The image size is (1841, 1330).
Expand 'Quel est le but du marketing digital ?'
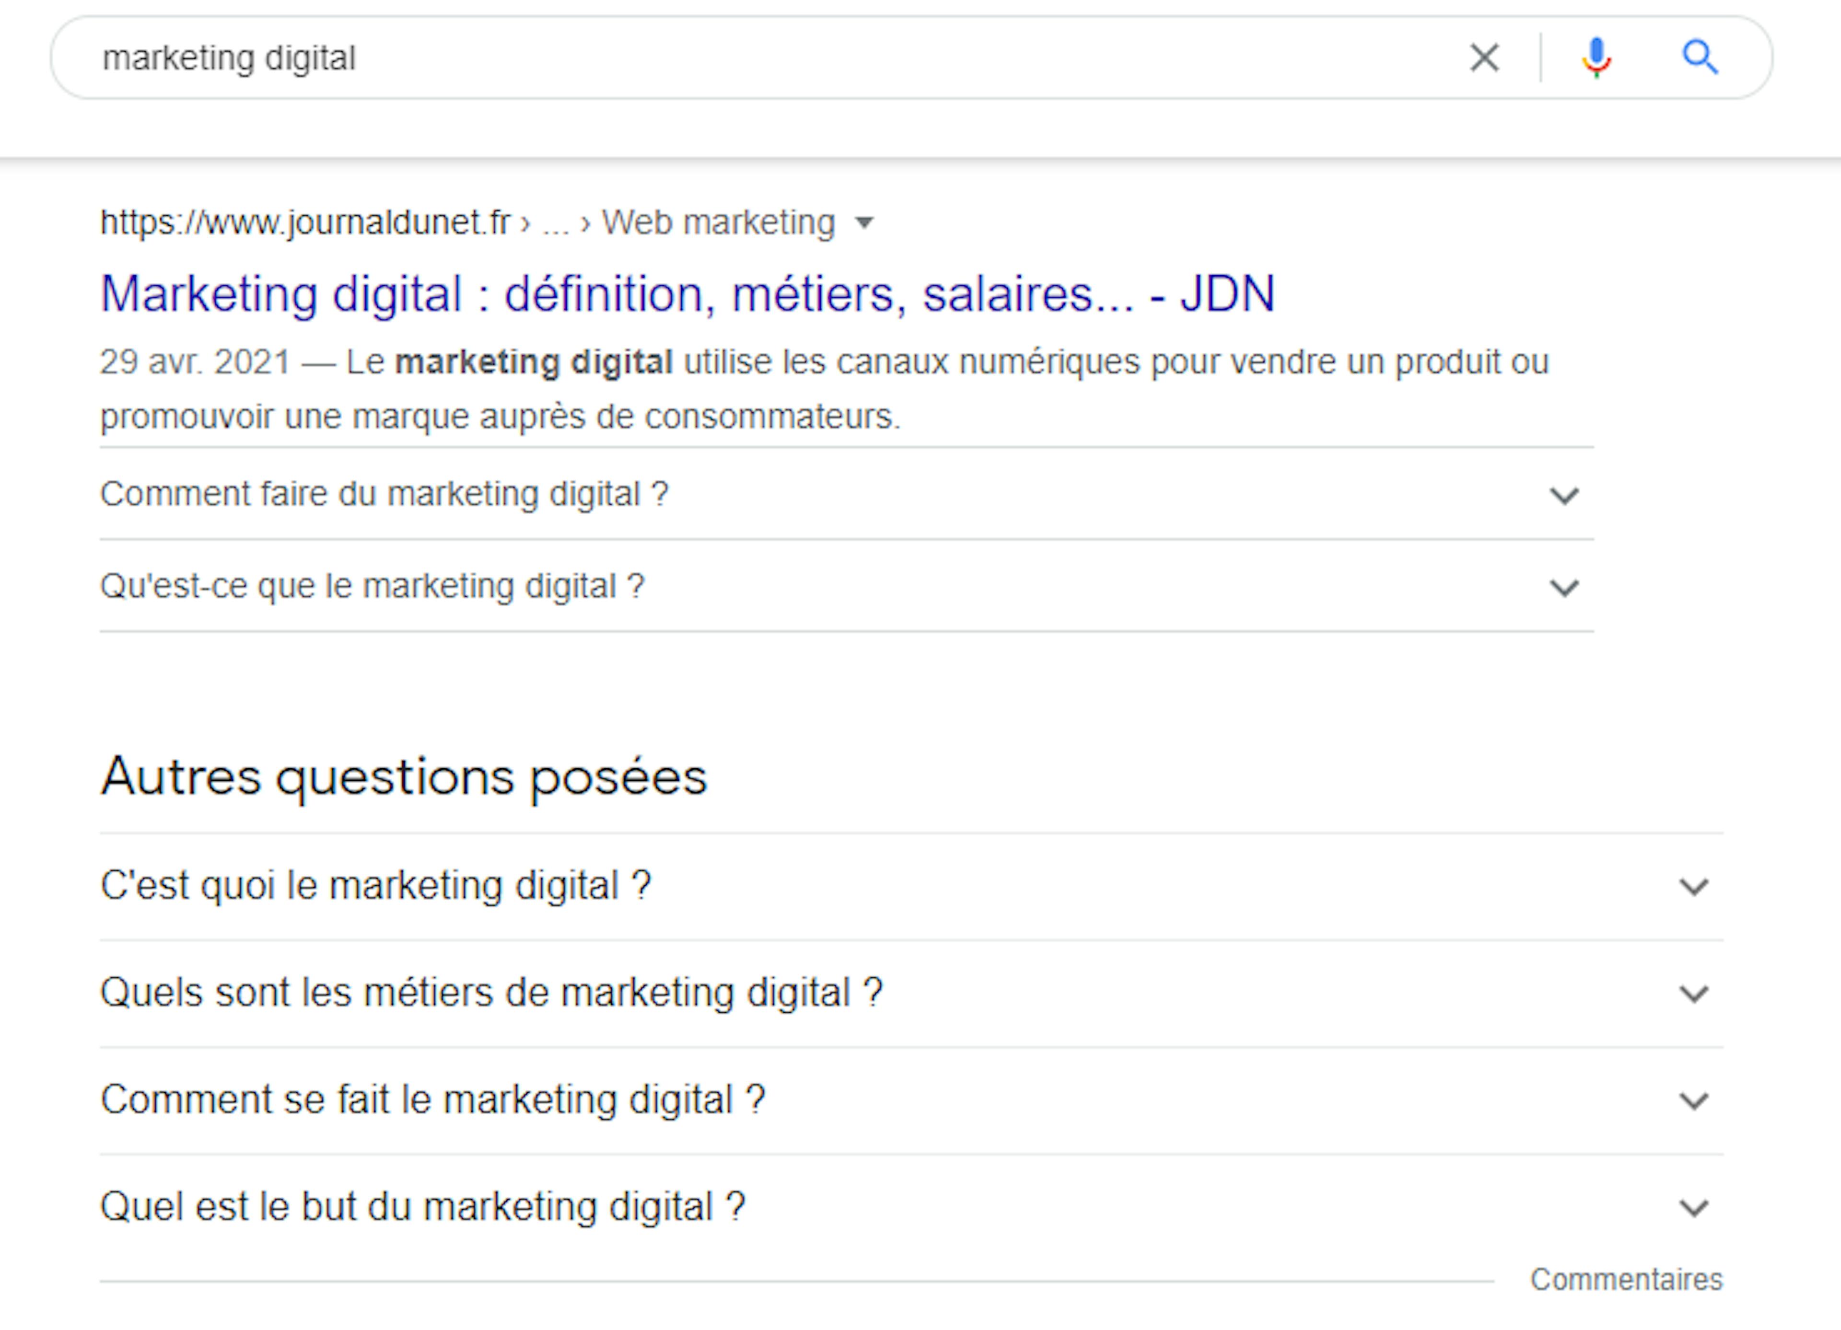(x=1693, y=1207)
